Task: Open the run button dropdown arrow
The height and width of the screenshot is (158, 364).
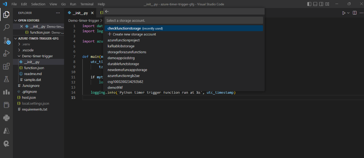Action: (x=348, y=13)
